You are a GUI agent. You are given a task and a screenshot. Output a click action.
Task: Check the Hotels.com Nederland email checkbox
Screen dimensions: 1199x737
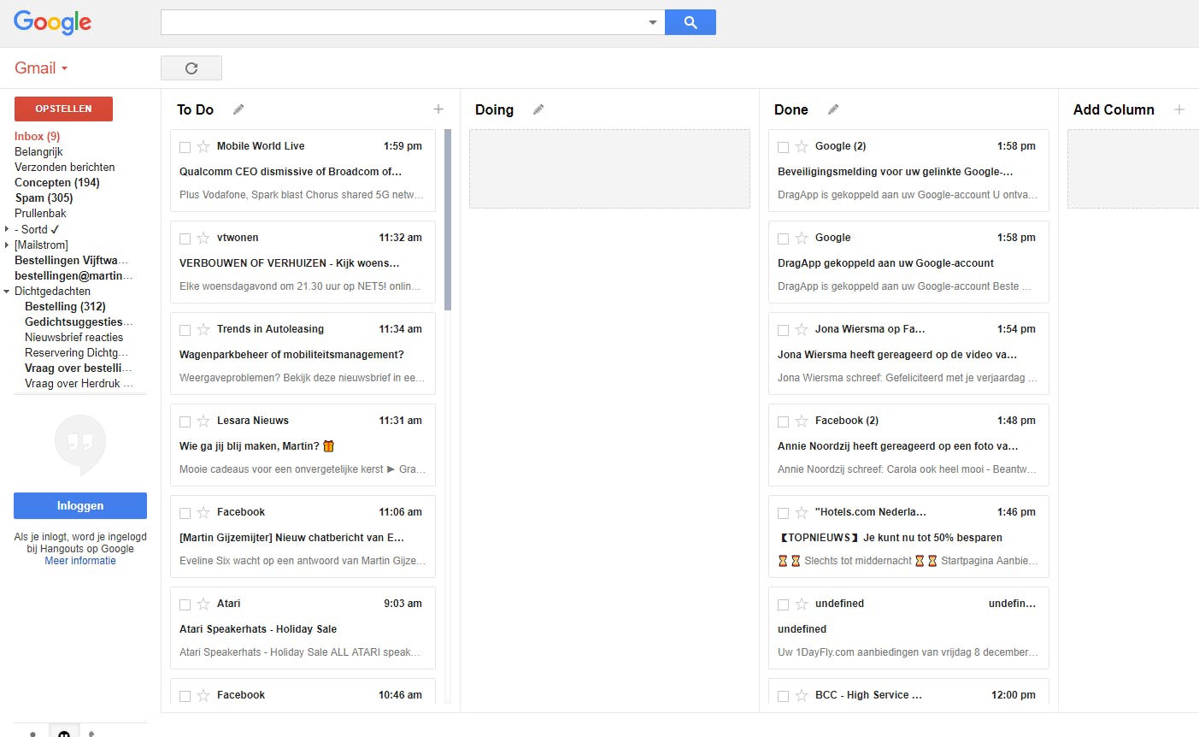click(x=783, y=513)
